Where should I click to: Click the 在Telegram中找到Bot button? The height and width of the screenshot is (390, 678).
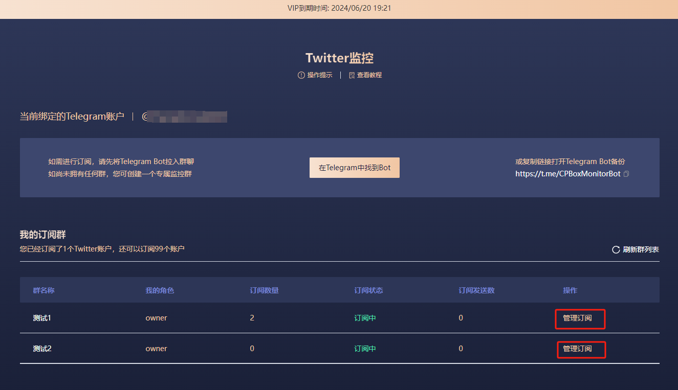[x=355, y=168]
